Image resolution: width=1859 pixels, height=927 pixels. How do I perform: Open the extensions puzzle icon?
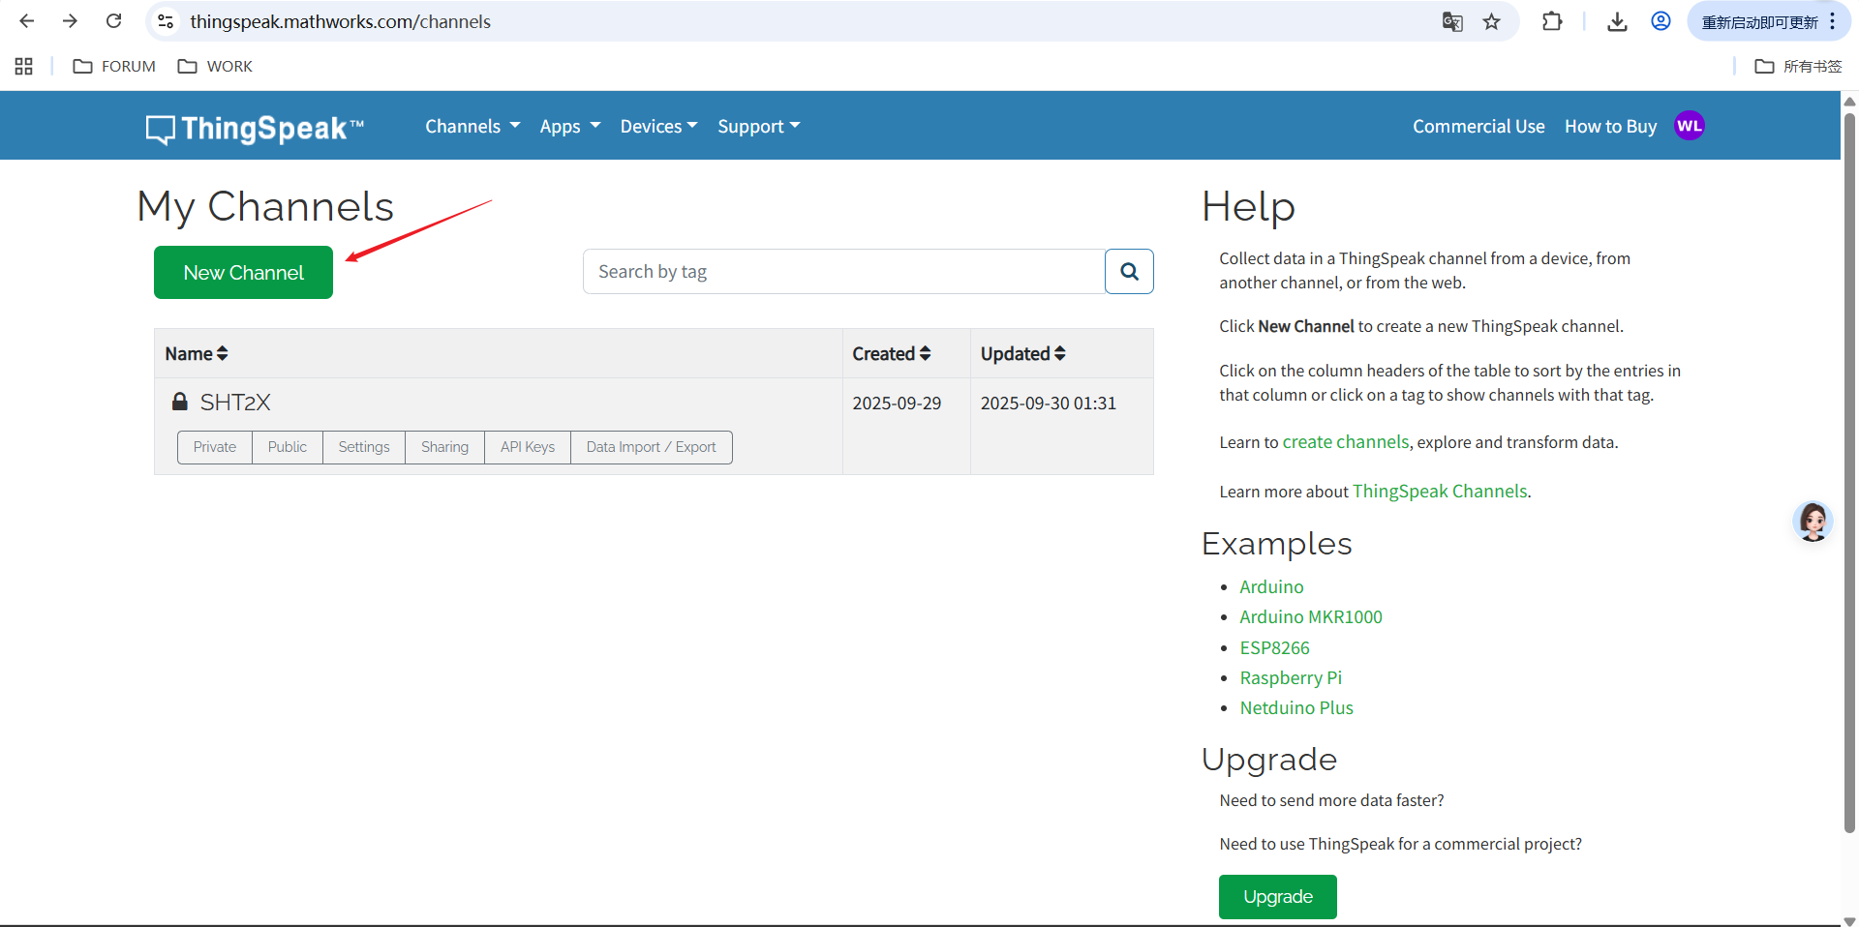coord(1552,21)
